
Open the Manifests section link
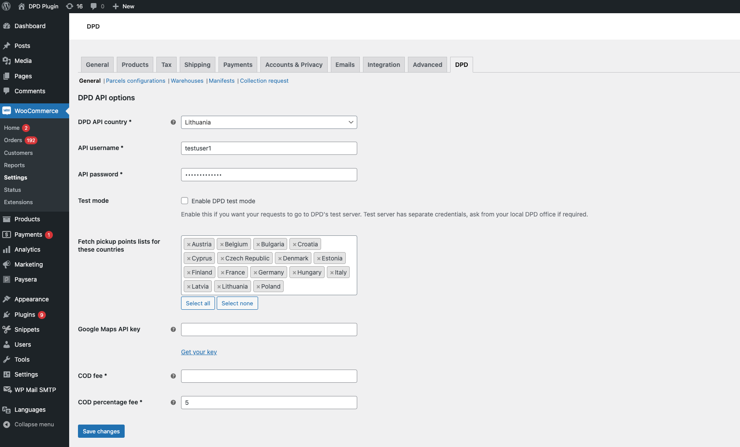pyautogui.click(x=222, y=81)
